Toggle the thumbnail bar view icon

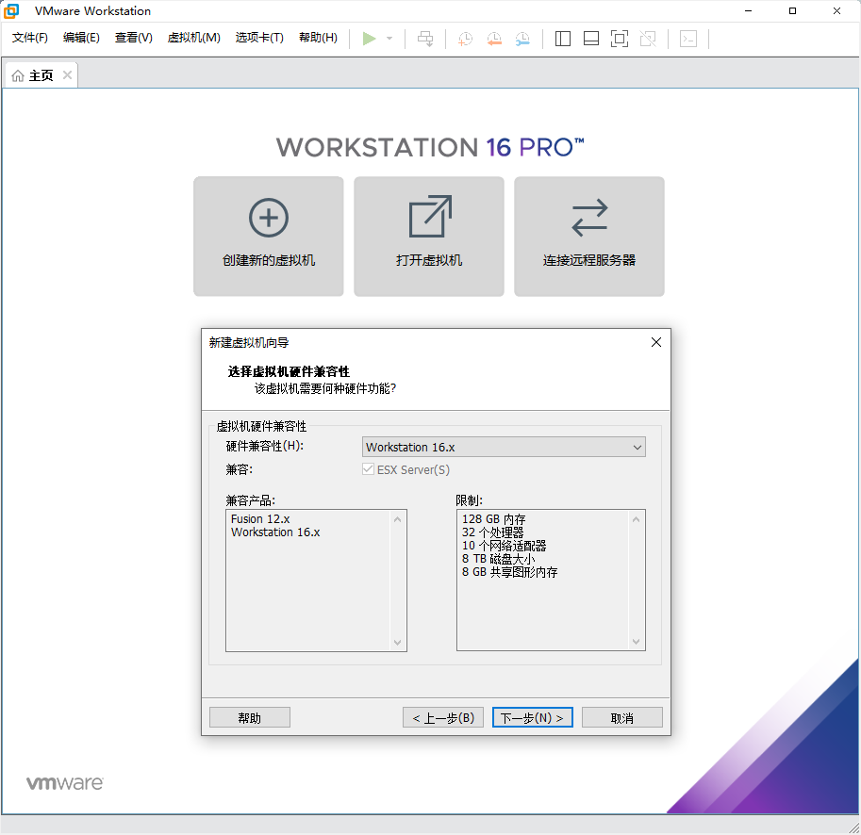pos(591,39)
